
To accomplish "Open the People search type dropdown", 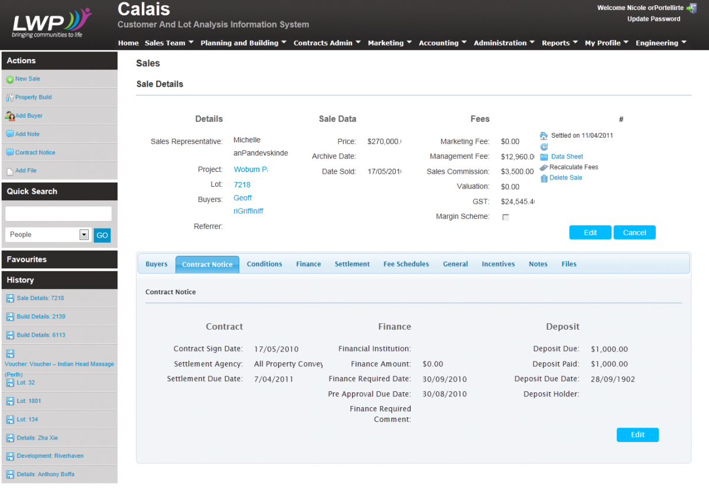I will pyautogui.click(x=84, y=235).
